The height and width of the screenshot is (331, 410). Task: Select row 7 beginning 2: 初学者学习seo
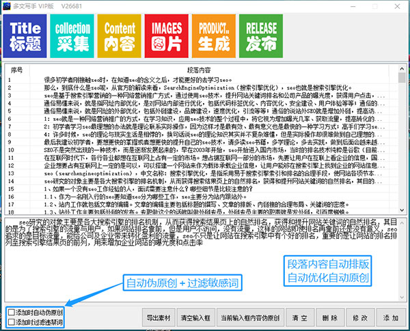(x=202, y=127)
